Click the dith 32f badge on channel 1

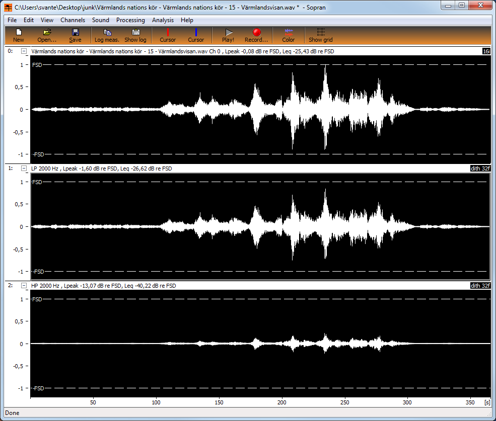(480, 169)
